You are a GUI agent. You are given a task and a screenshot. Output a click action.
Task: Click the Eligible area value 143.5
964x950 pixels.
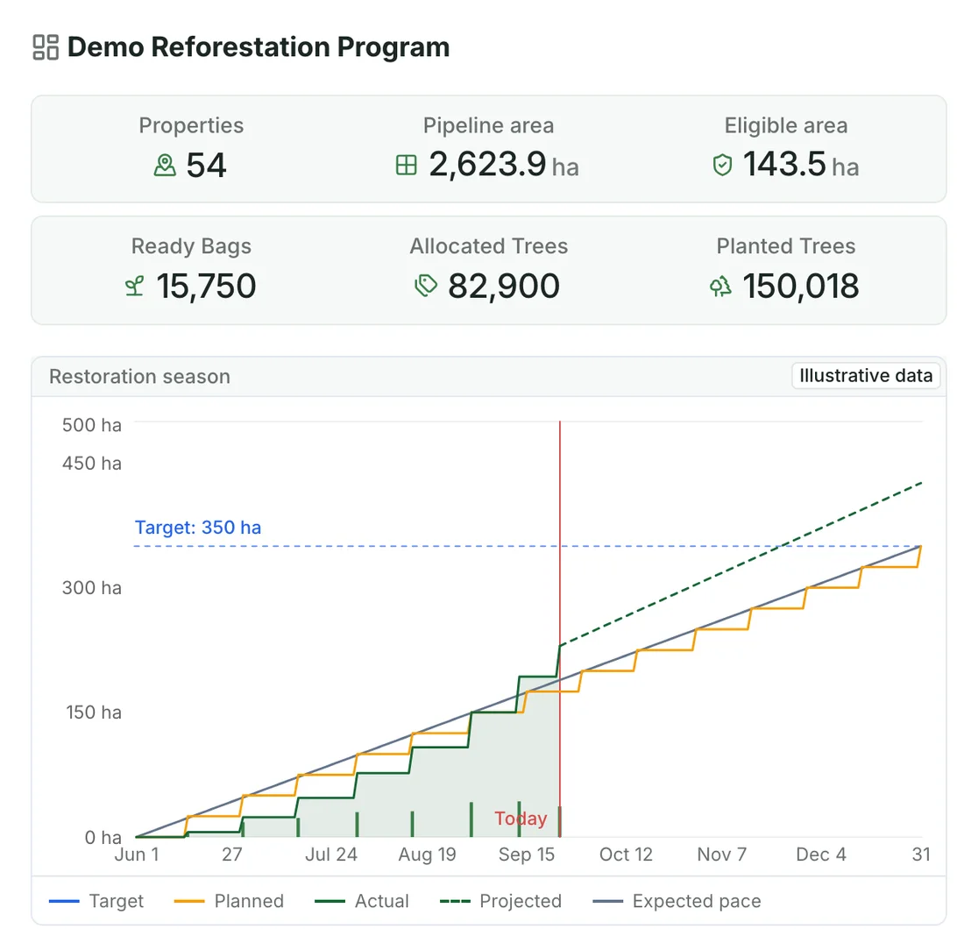point(784,164)
